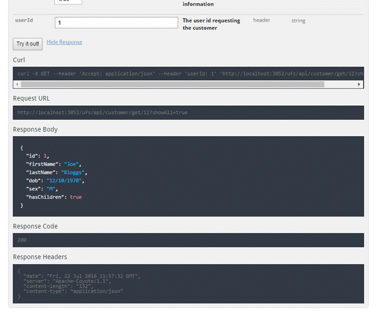Click the "content-type" line in Response Headers

(x=73, y=291)
